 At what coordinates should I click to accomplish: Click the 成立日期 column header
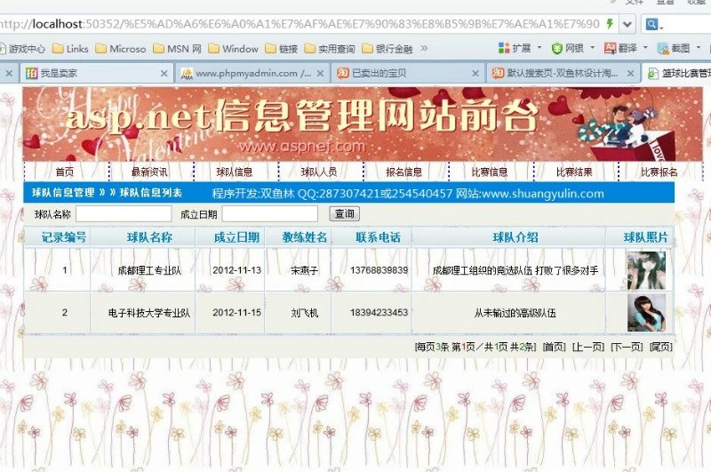point(236,237)
